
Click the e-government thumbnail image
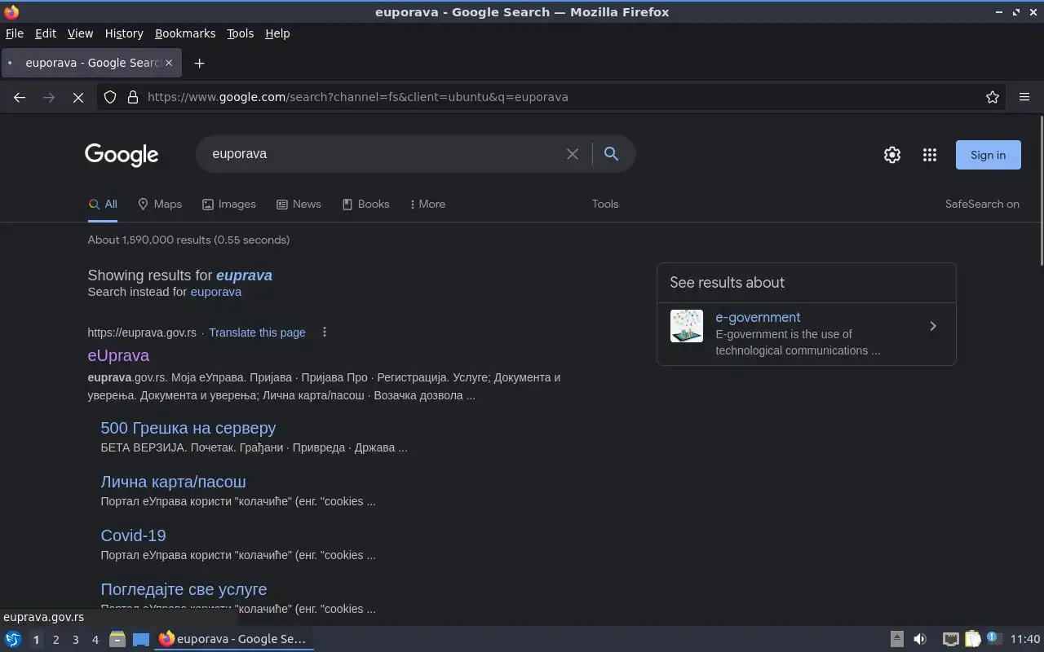click(687, 326)
